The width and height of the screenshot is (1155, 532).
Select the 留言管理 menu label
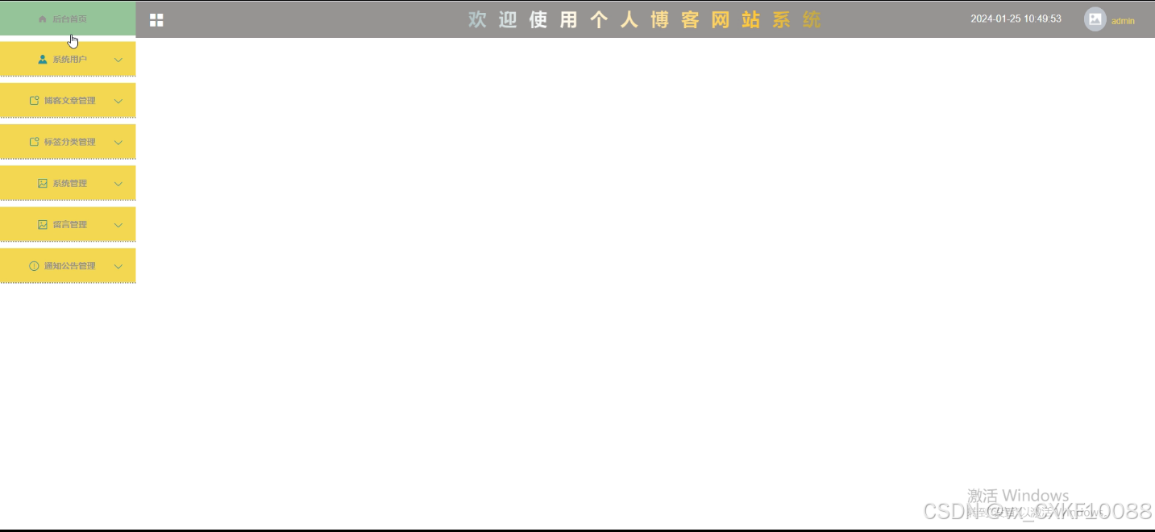point(70,225)
